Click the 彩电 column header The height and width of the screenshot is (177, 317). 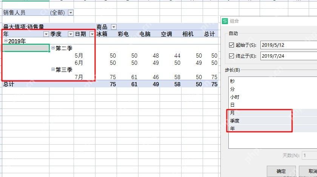click(x=123, y=34)
